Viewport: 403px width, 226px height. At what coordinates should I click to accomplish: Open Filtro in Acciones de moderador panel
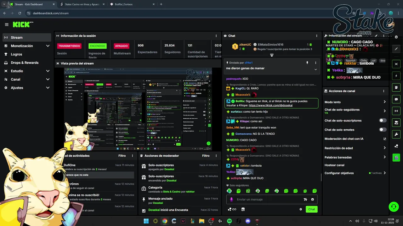pyautogui.click(x=206, y=156)
